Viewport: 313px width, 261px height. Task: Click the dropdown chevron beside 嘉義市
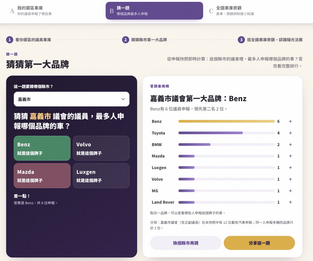123,99
